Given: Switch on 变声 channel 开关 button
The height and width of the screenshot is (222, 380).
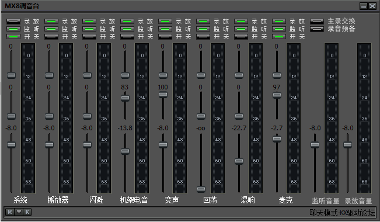Looking at the screenshot, I should click(x=165, y=37).
